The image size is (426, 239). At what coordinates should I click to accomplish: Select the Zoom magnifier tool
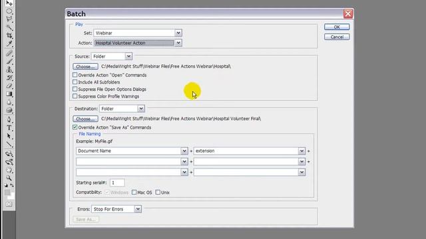coord(9,178)
